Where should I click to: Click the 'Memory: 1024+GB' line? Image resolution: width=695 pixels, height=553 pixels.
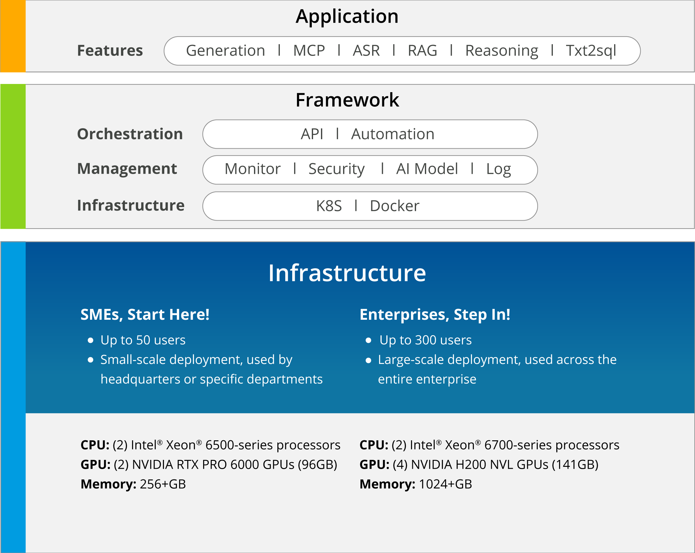416,485
